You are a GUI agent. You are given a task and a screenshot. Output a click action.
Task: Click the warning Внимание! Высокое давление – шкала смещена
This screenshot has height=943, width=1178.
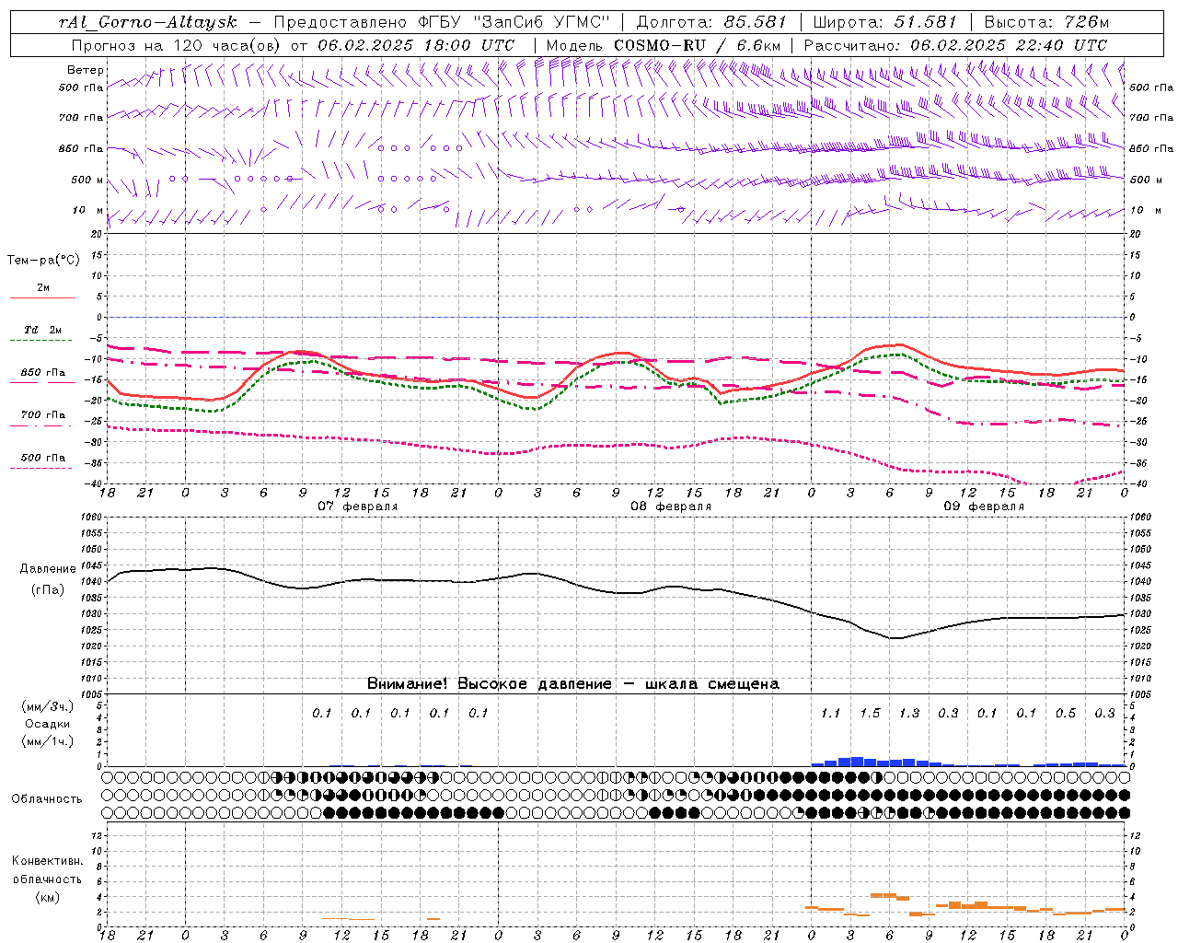point(573,683)
